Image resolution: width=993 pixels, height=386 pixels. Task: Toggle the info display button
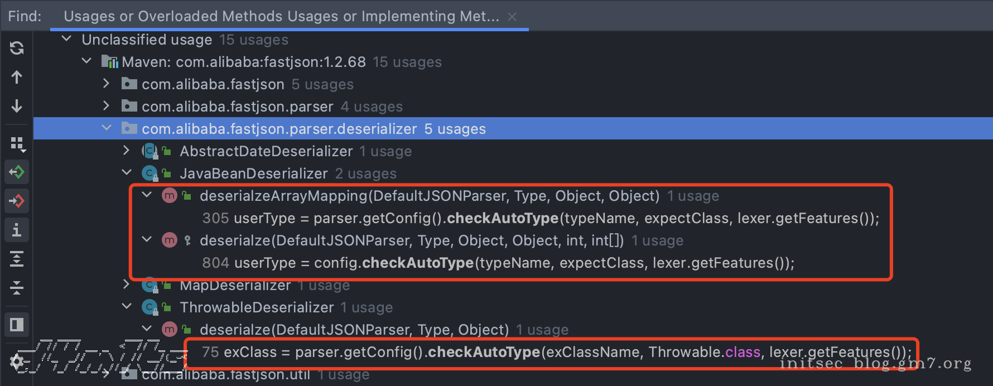tap(17, 230)
